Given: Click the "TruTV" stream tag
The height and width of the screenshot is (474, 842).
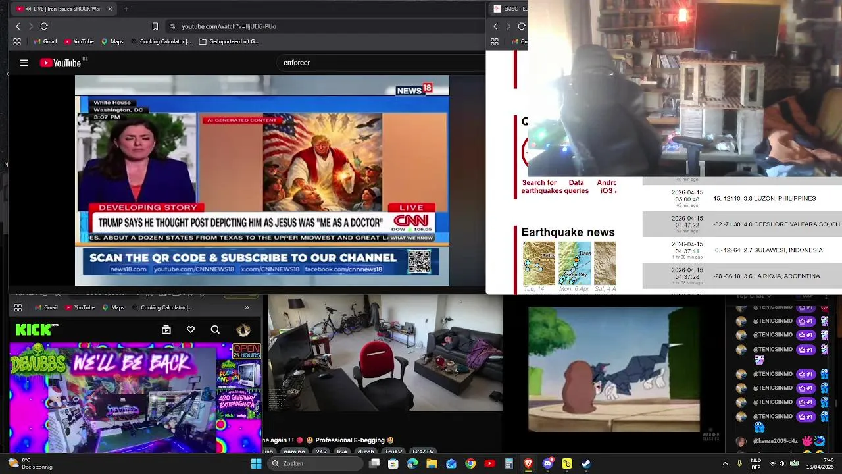Looking at the screenshot, I should coord(393,452).
